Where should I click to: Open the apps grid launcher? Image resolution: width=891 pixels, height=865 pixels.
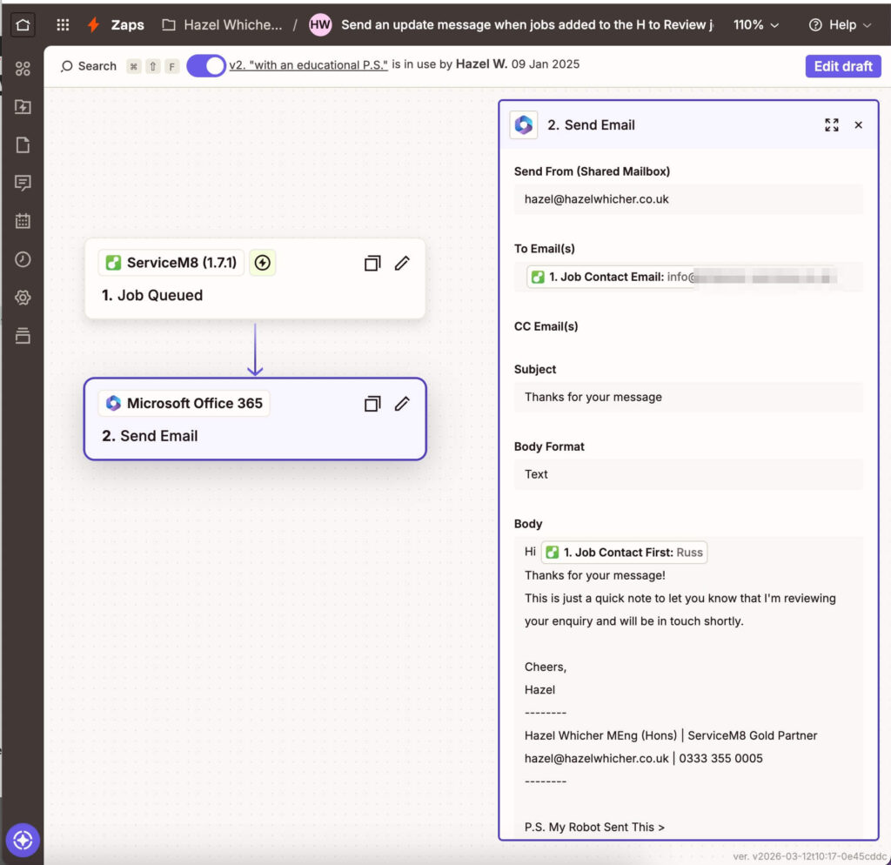click(x=63, y=25)
